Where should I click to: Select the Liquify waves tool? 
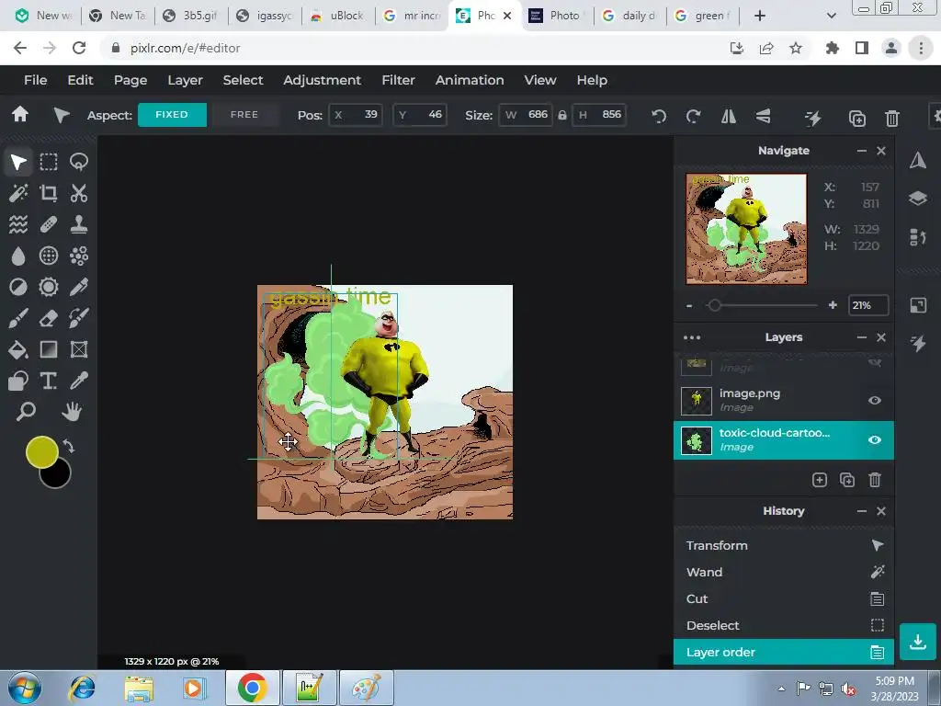pos(18,224)
